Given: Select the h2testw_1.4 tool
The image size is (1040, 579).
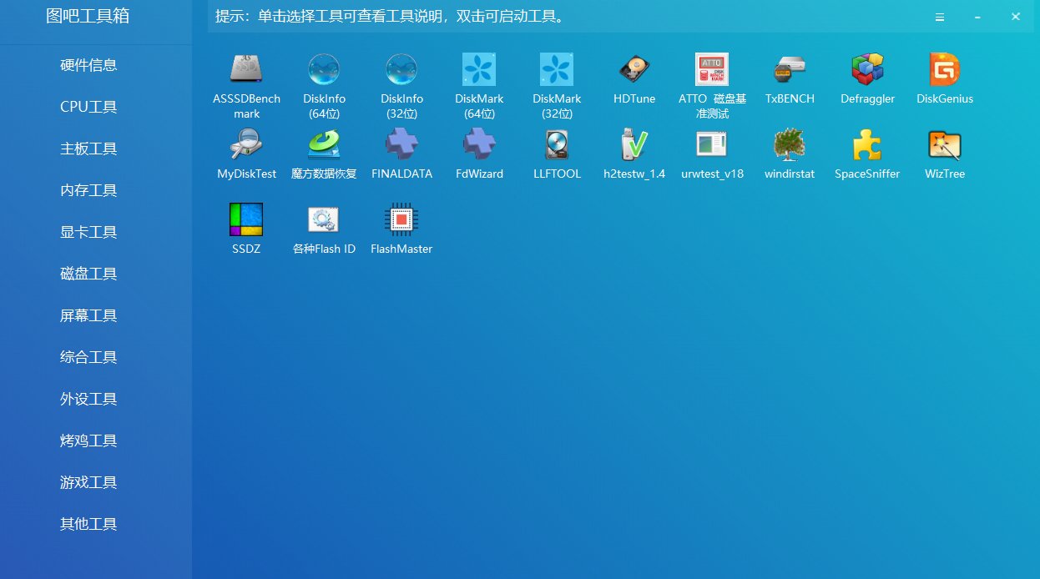Looking at the screenshot, I should pos(634,144).
